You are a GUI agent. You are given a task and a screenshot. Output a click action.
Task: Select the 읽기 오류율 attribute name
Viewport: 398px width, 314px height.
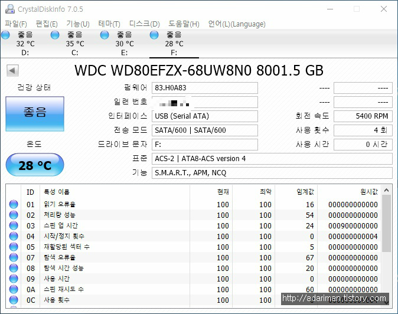tap(60, 204)
